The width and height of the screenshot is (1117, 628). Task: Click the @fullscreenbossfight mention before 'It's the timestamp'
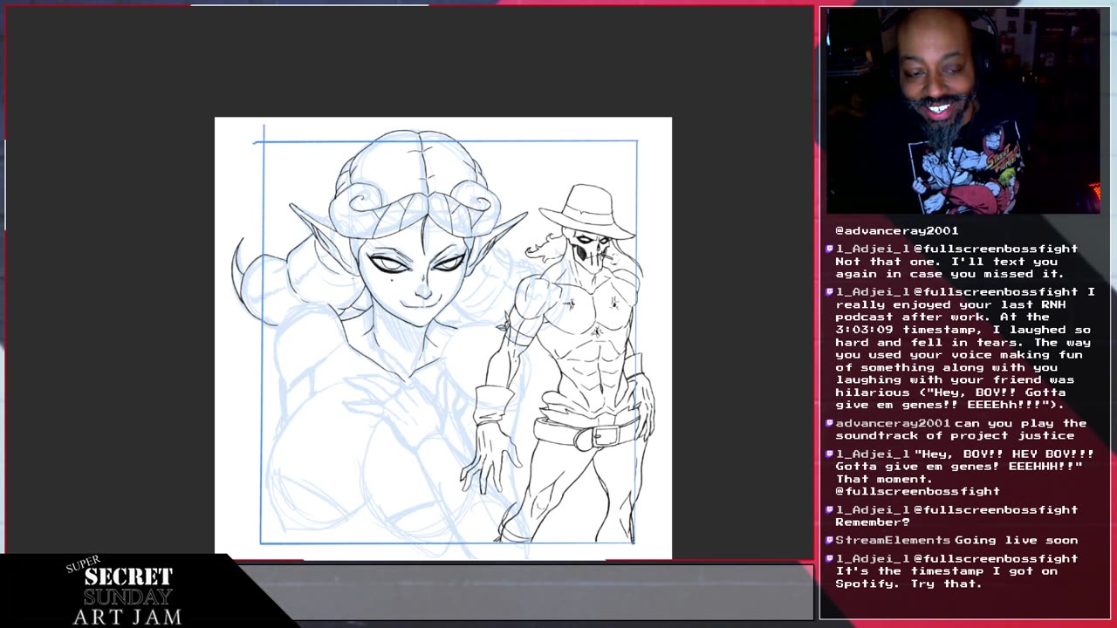(x=994, y=558)
